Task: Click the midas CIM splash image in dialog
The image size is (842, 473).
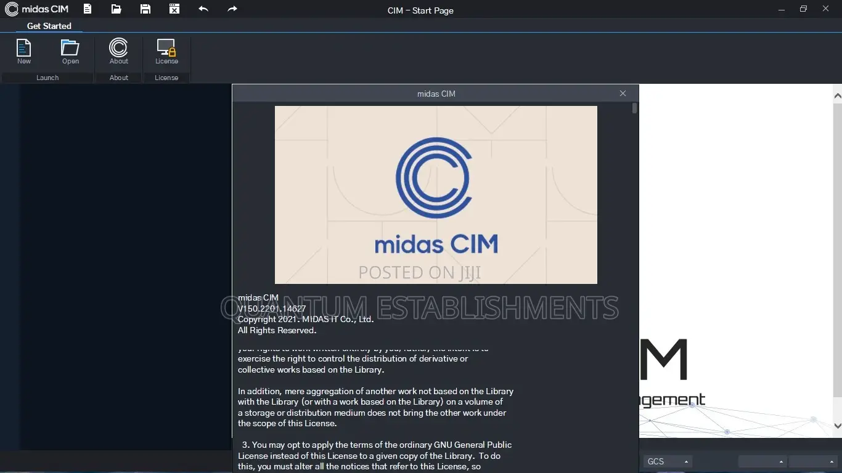Action: pyautogui.click(x=436, y=195)
